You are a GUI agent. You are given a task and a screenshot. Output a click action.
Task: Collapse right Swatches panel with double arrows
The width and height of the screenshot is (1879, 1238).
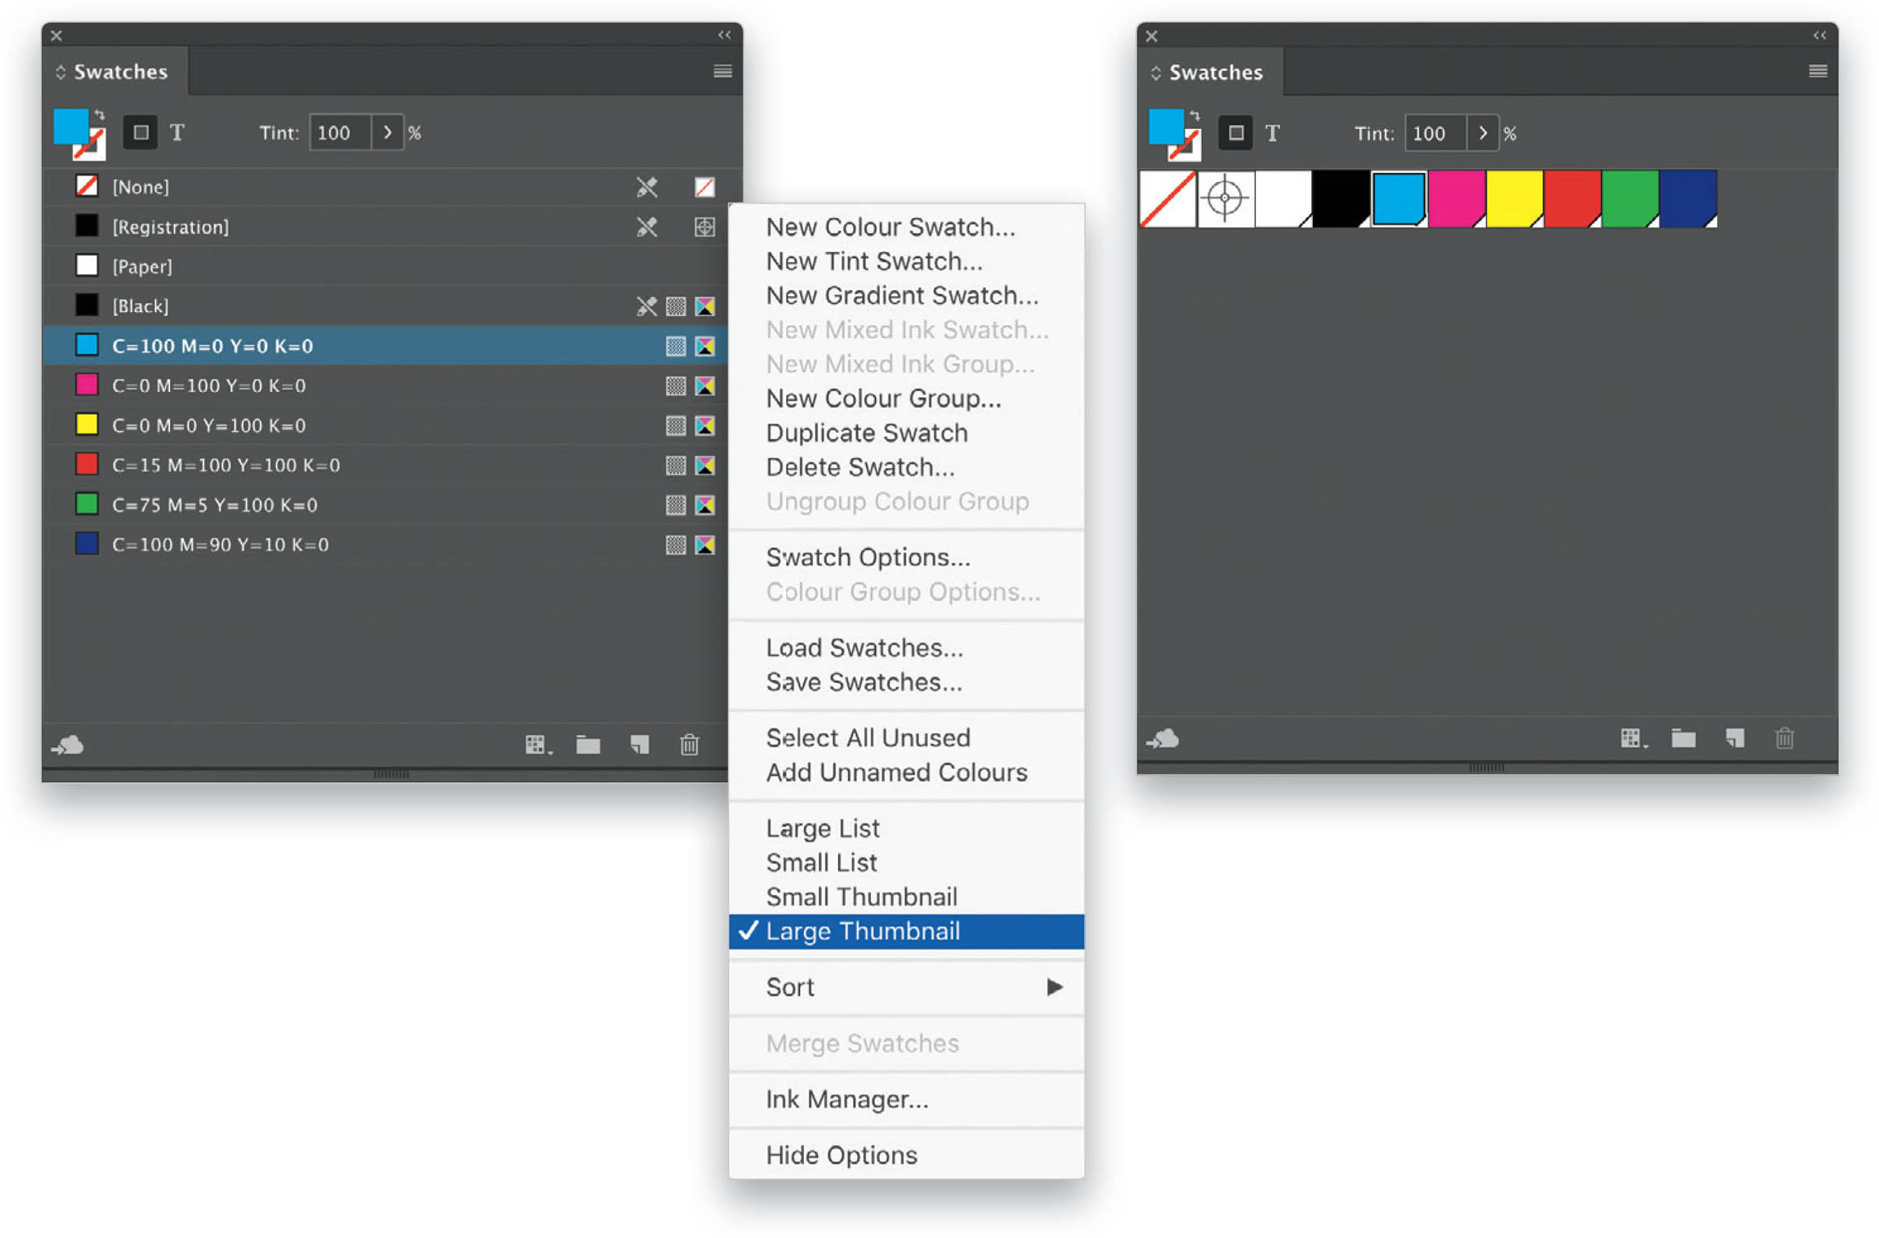click(1819, 35)
